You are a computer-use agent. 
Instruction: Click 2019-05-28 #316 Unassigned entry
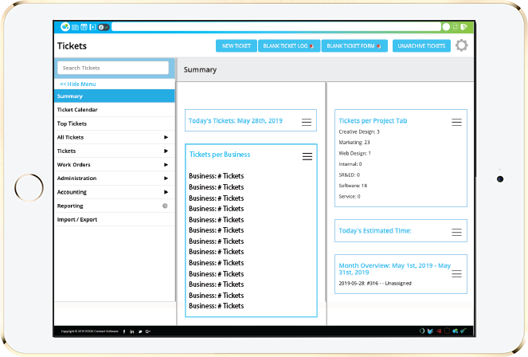coord(375,283)
